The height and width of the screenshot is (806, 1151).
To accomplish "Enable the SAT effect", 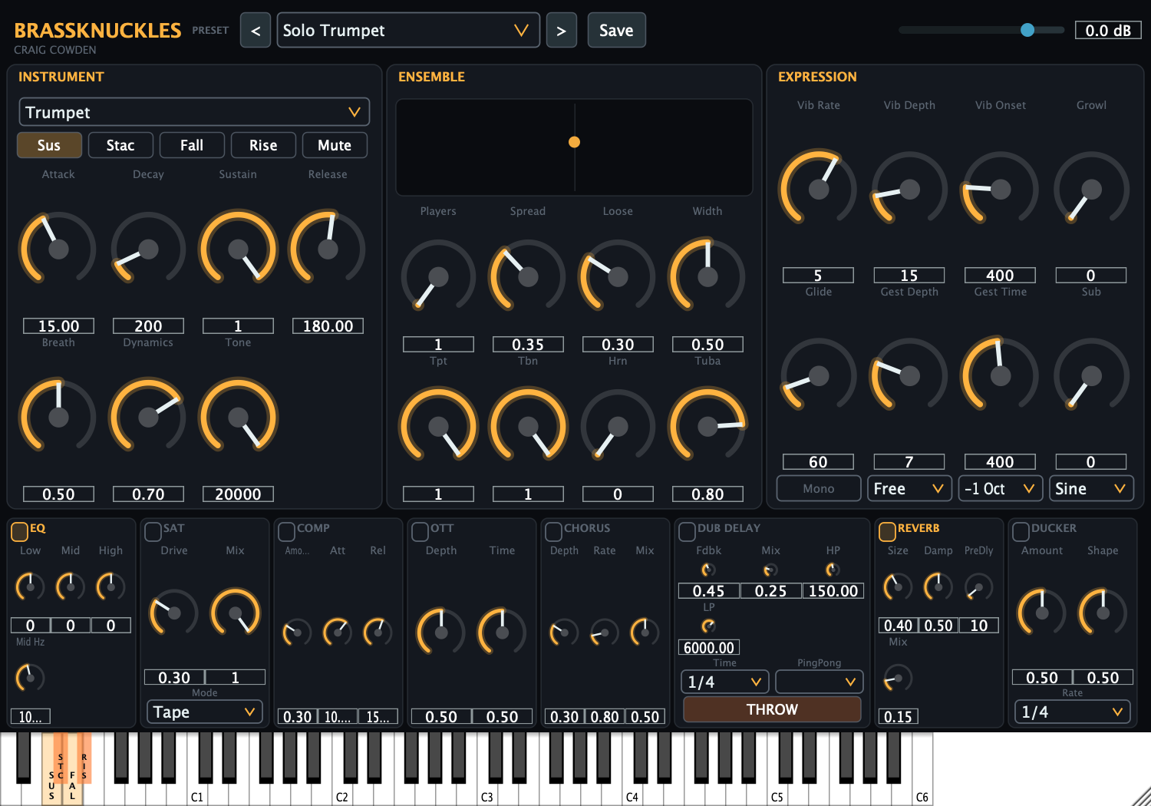I will [x=153, y=531].
